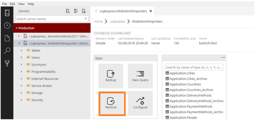Screen dimensions: 255x120
Task: Click the Search server names field
Action: point(50,19)
